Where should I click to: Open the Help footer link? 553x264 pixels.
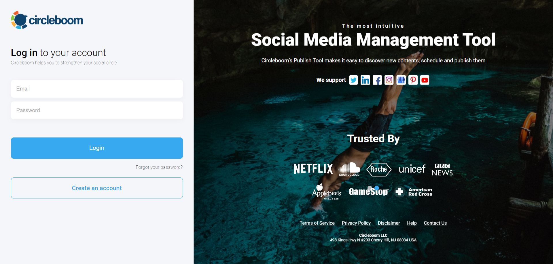point(412,223)
